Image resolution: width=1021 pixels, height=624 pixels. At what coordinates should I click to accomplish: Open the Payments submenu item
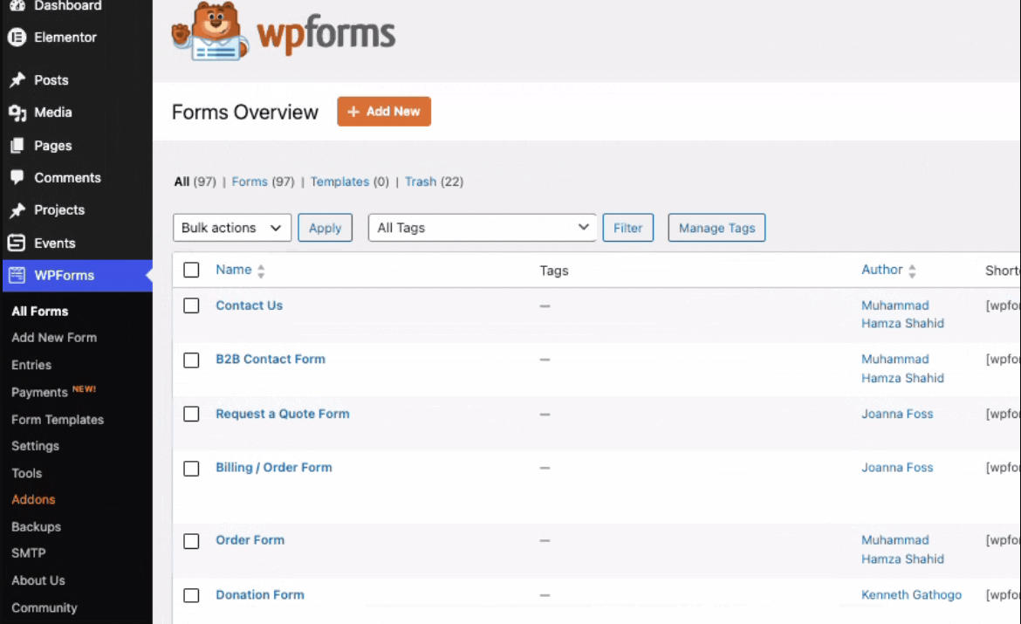(39, 392)
